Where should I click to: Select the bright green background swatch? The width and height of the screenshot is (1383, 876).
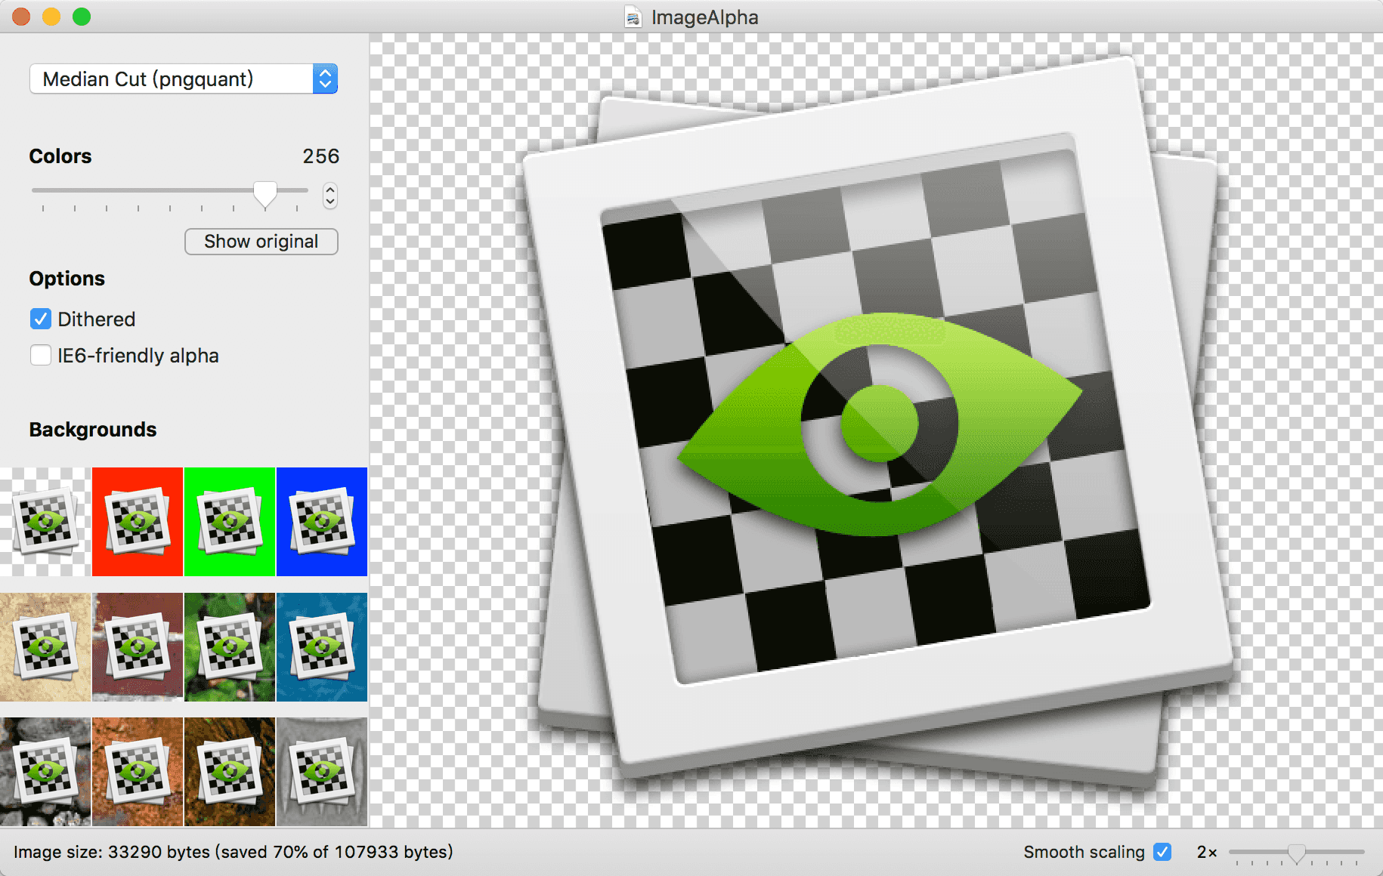(230, 521)
